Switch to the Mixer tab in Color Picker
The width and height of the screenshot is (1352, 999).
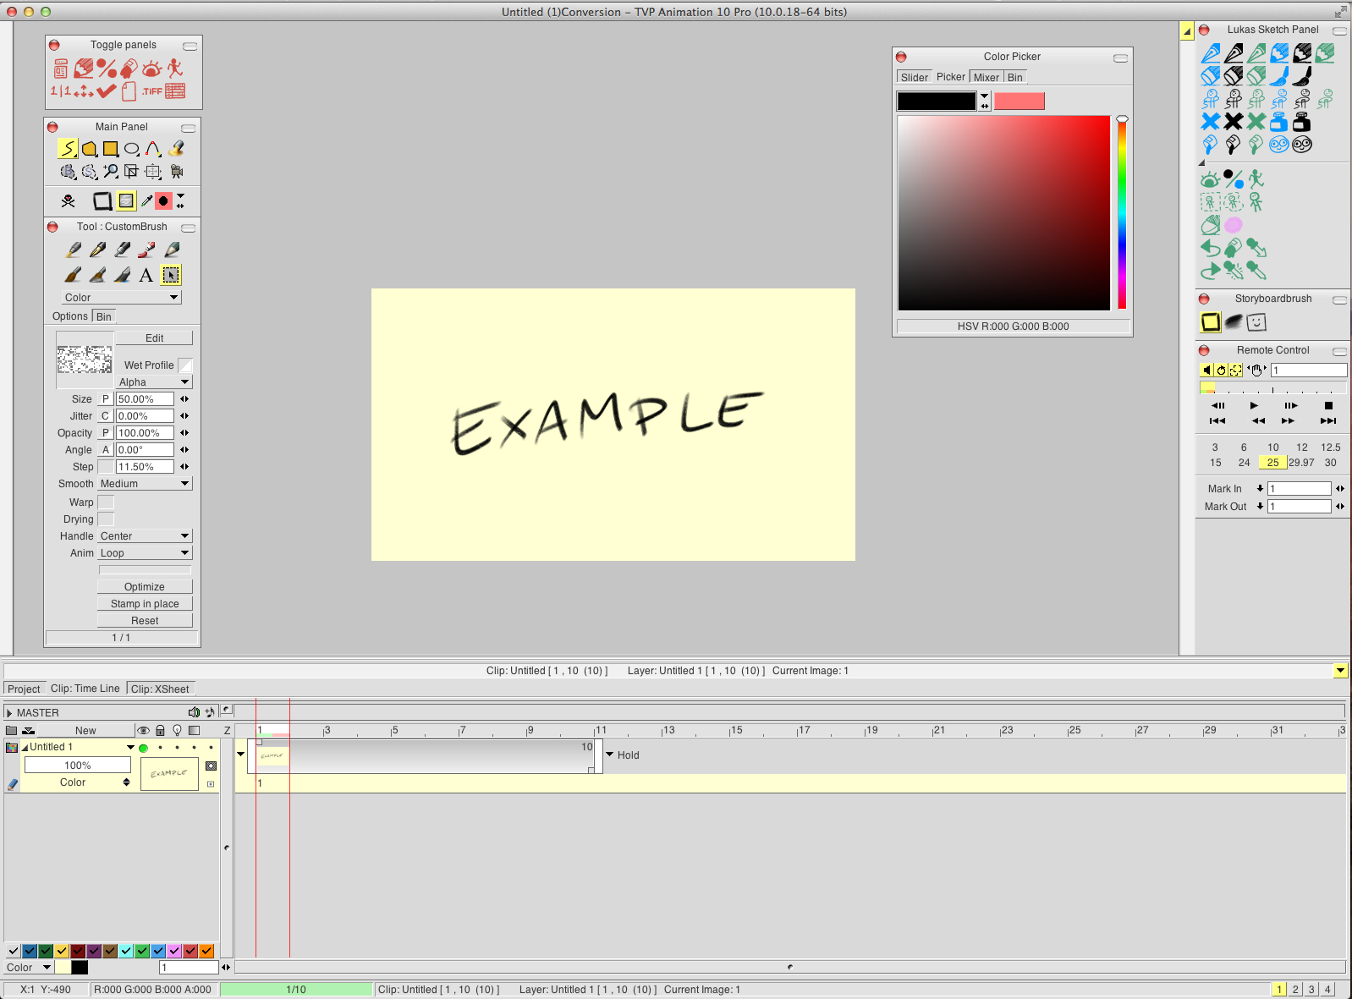pyautogui.click(x=986, y=77)
